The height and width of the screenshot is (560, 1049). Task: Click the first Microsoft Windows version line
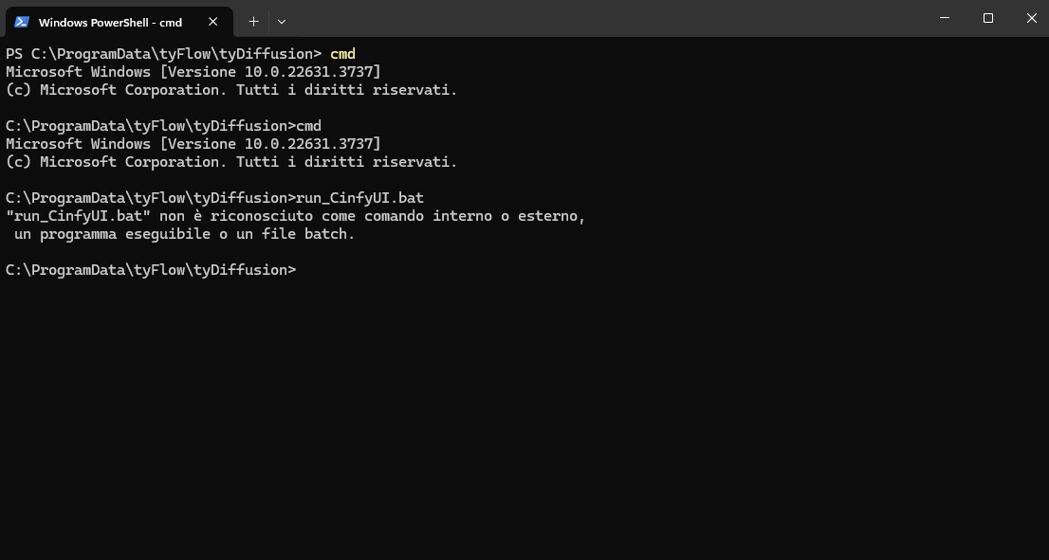coord(193,72)
